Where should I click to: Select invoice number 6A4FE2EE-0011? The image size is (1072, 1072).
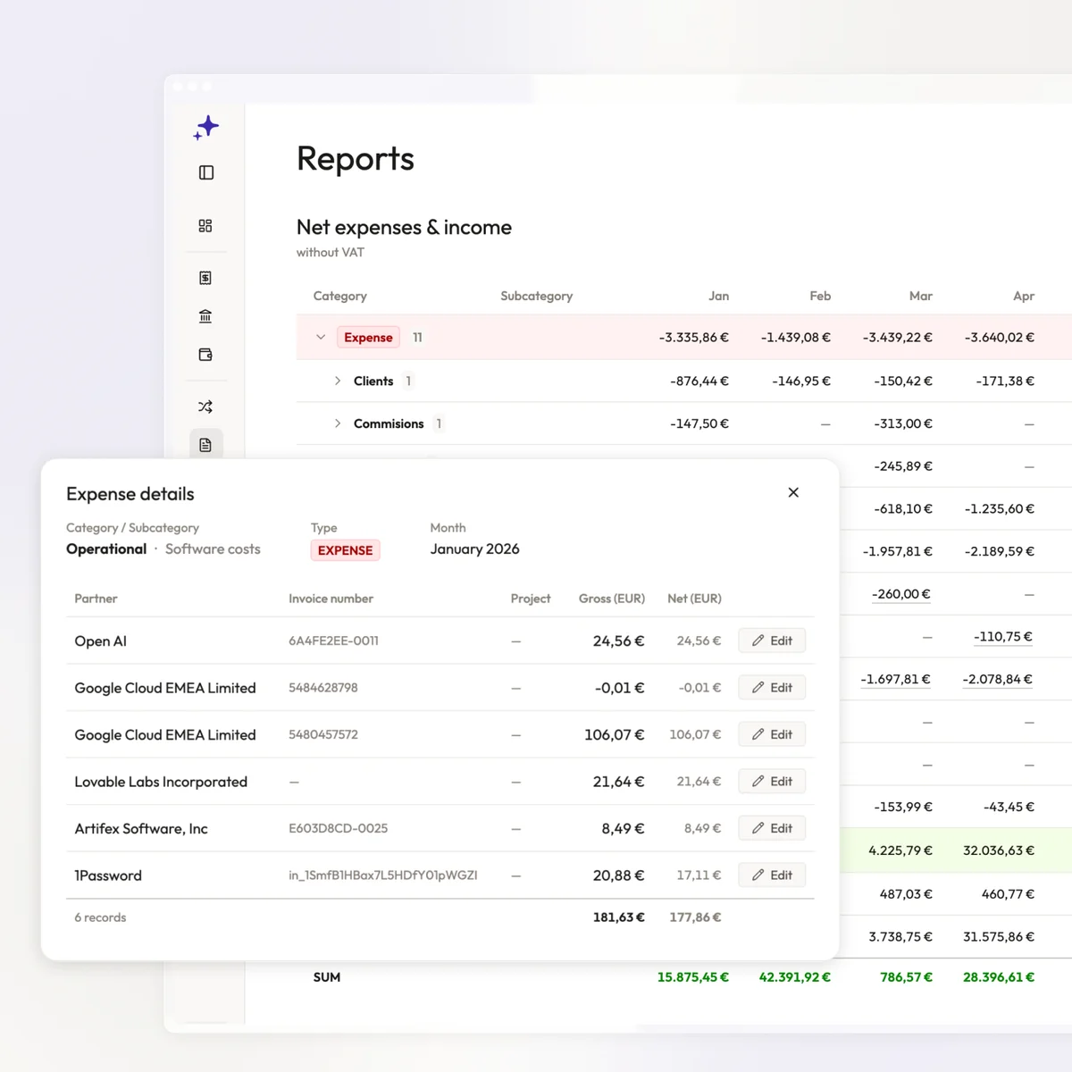click(333, 641)
